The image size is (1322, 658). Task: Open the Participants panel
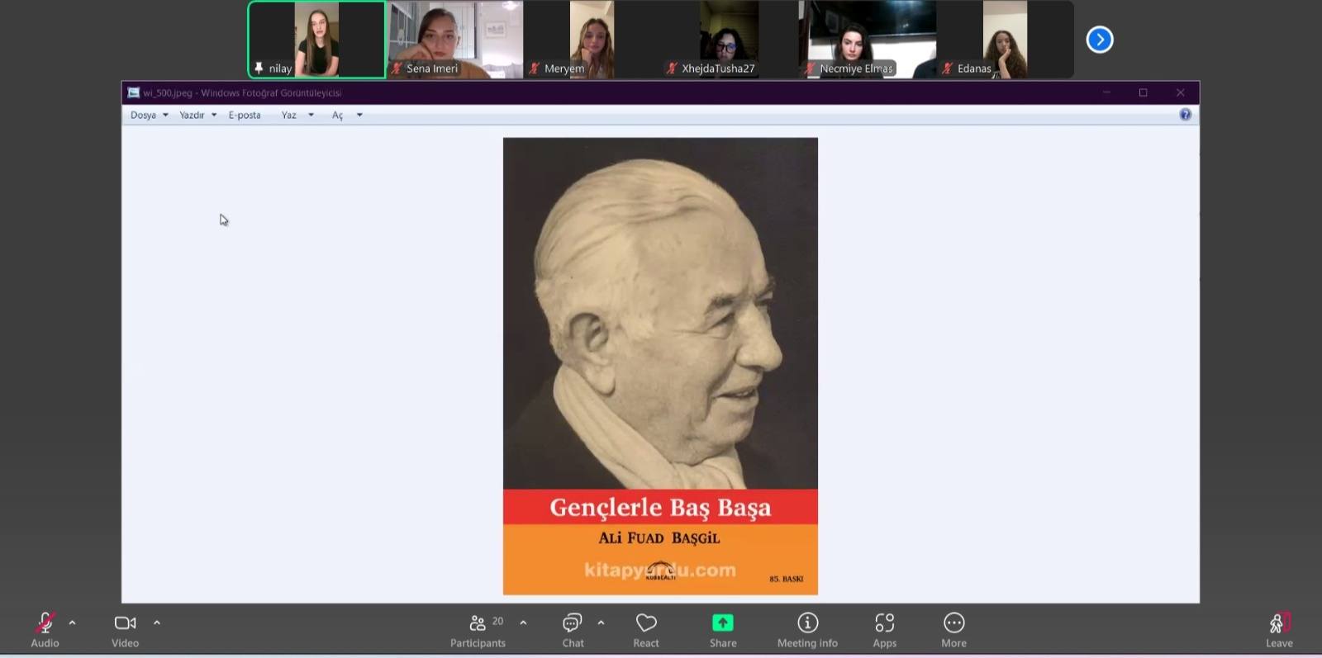point(478,631)
